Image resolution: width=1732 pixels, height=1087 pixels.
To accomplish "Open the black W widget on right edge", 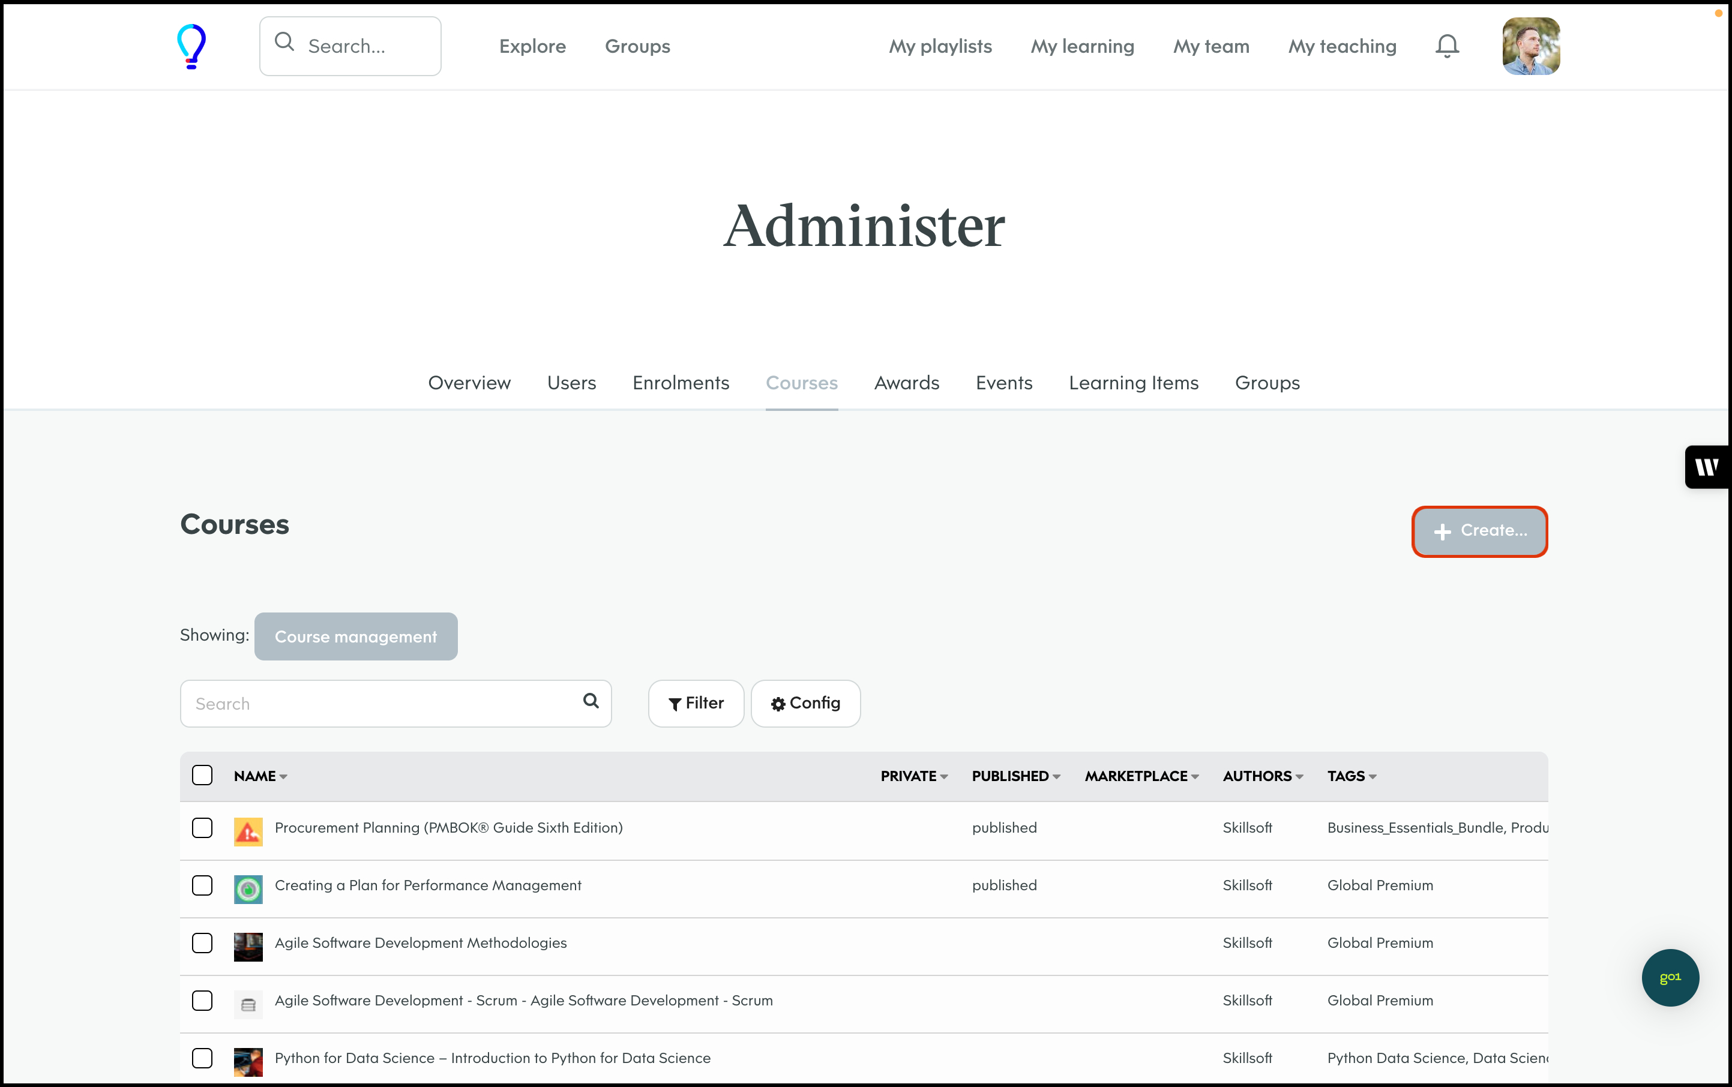I will coord(1706,467).
